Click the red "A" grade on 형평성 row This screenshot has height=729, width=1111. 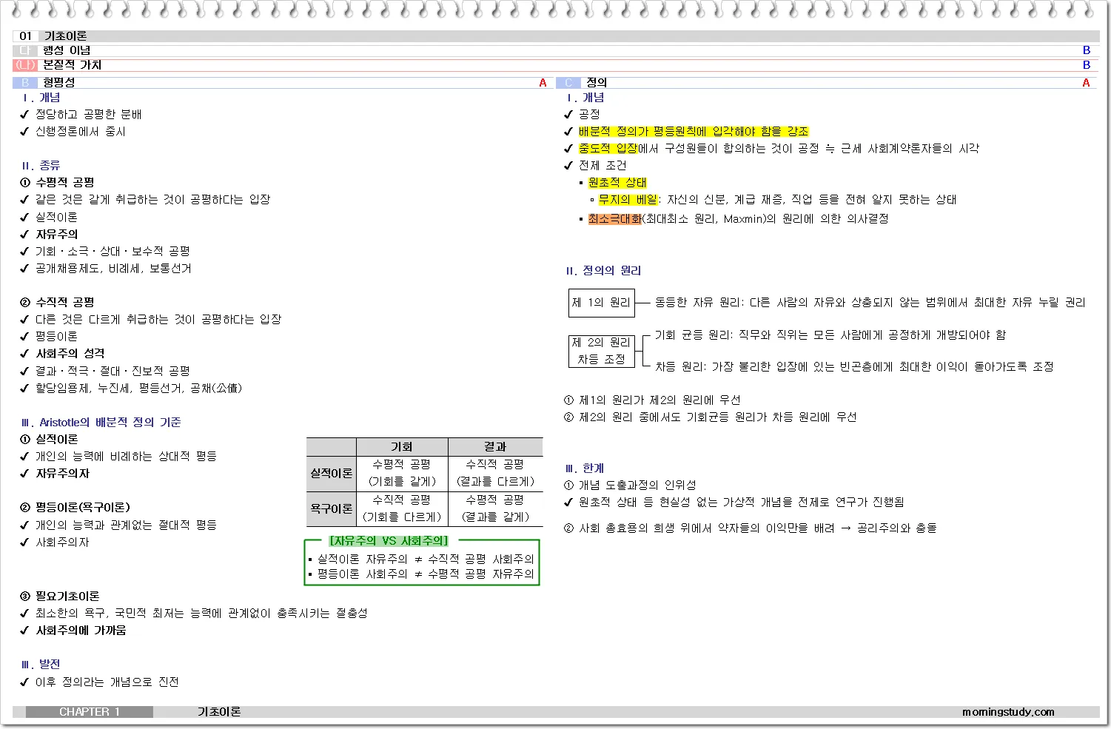tap(543, 83)
